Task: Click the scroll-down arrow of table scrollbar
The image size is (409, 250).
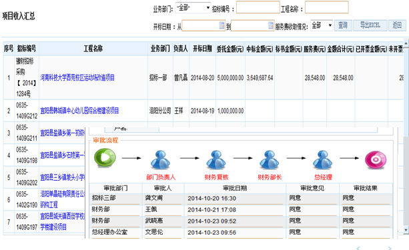Action: pyautogui.click(x=406, y=229)
